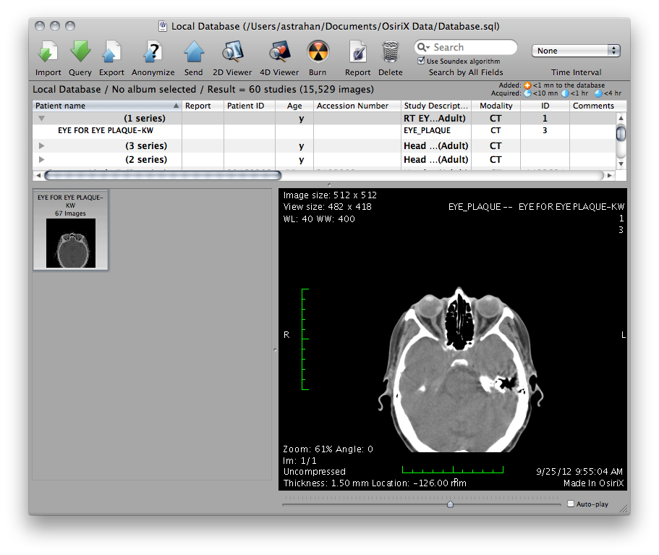Click the Burn disc icon
The width and height of the screenshot is (659, 555).
click(317, 52)
